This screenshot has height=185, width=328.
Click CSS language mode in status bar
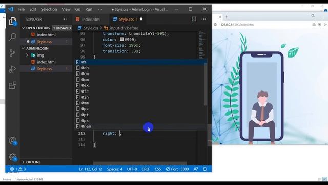(x=158, y=169)
